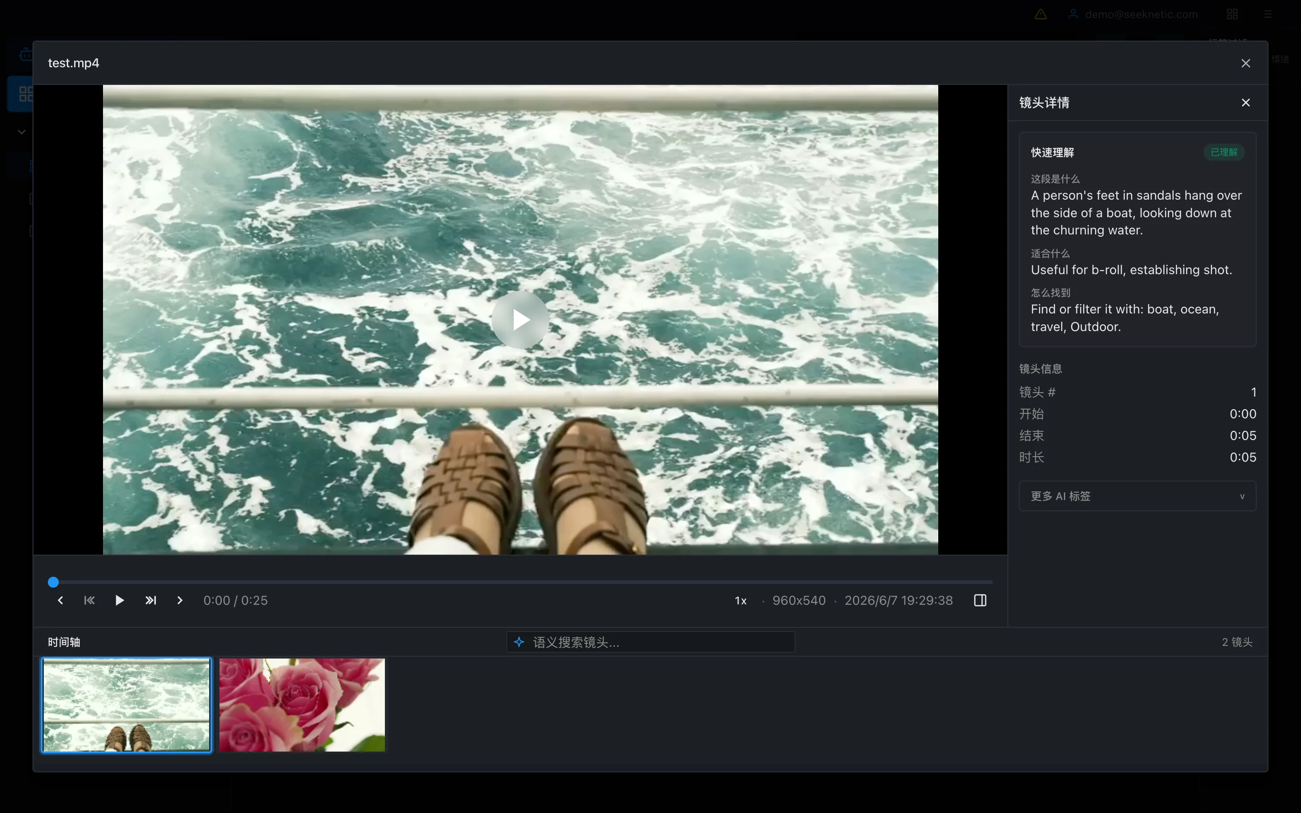The width and height of the screenshot is (1301, 813).
Task: Play video with the center play button
Action: coord(520,319)
